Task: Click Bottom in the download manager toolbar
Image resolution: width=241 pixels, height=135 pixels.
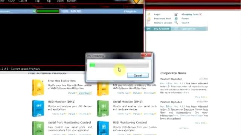Action: click(x=72, y=1)
